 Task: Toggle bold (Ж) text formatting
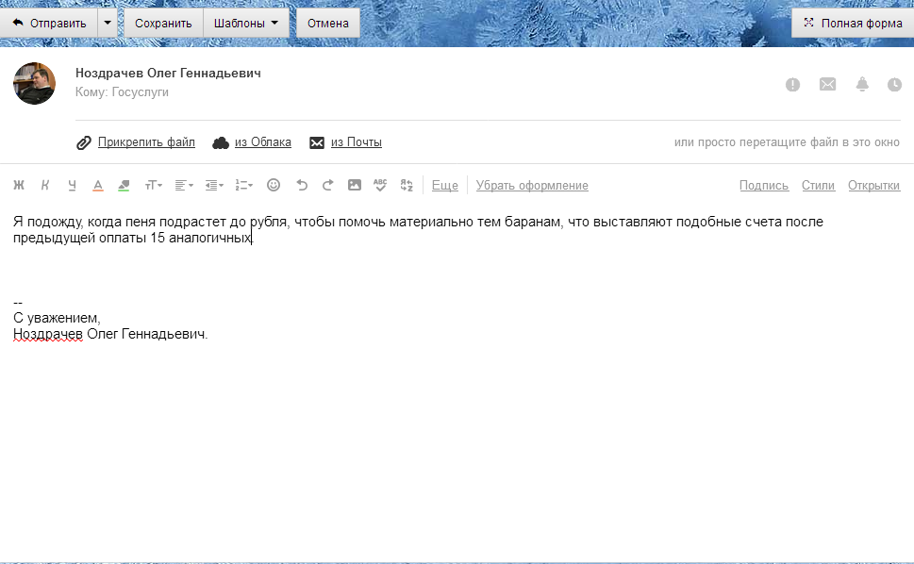[19, 186]
